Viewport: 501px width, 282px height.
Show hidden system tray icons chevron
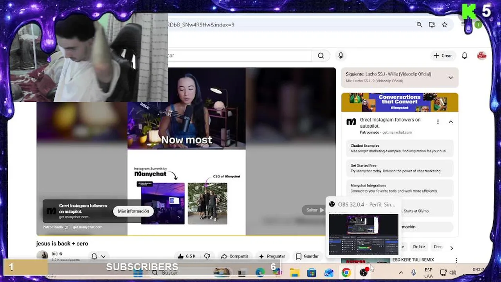[x=401, y=273]
